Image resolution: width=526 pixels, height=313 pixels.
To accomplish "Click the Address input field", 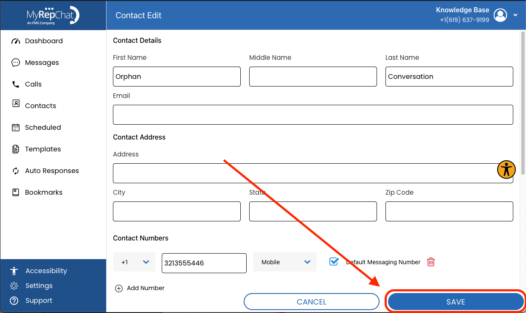I will [313, 173].
